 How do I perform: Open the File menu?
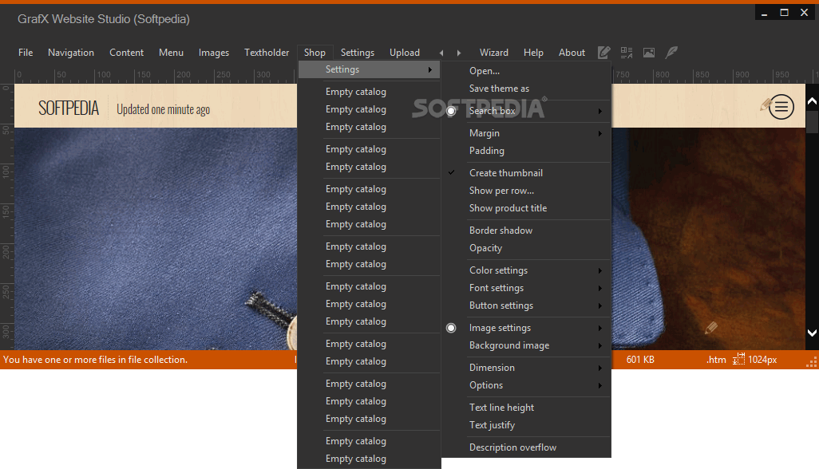click(26, 52)
